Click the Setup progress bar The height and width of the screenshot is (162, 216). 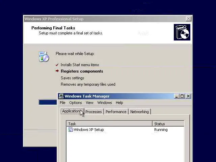[x=48, y=102]
